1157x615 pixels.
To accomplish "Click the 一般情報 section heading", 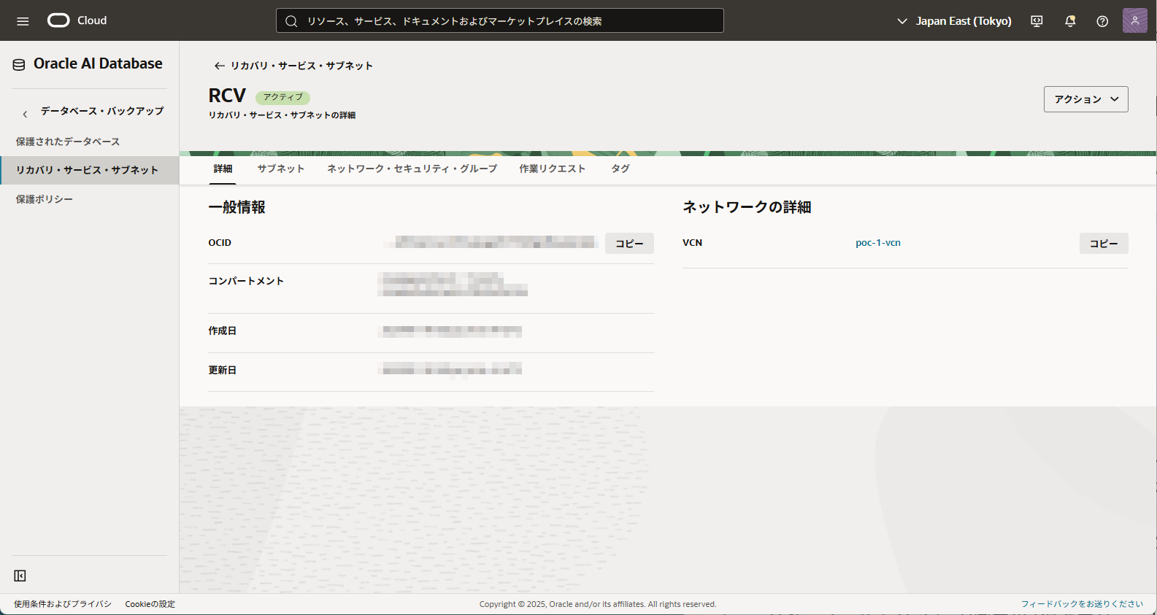I will (237, 207).
